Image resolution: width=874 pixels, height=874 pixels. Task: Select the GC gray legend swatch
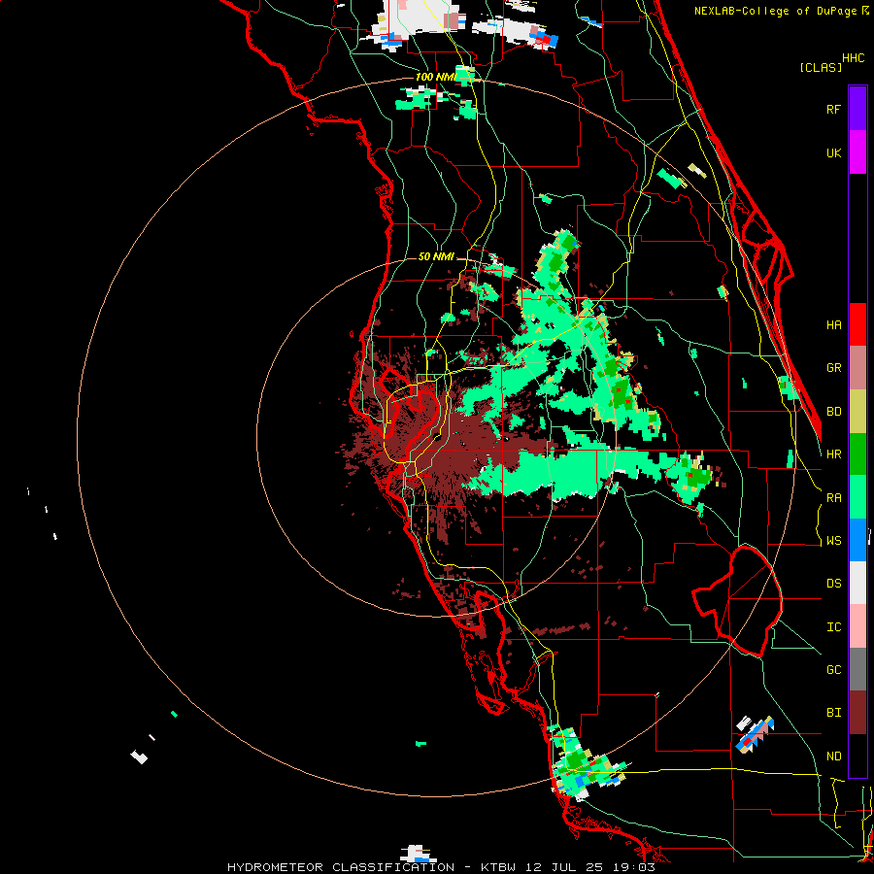point(857,669)
